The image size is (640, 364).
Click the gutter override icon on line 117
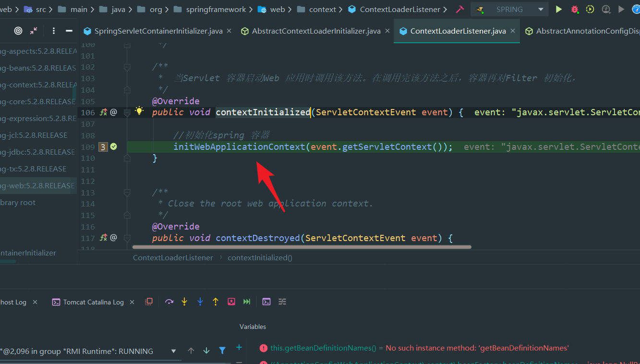pos(104,237)
